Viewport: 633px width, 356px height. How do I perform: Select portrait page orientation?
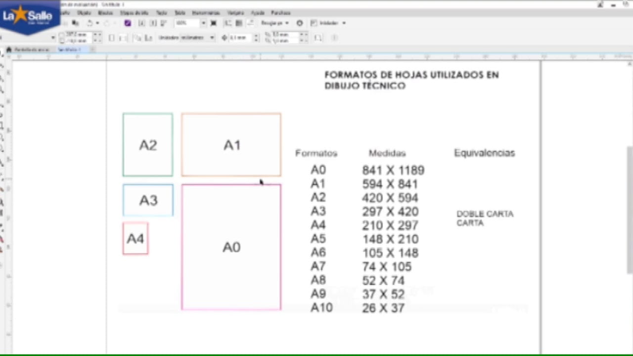[112, 38]
